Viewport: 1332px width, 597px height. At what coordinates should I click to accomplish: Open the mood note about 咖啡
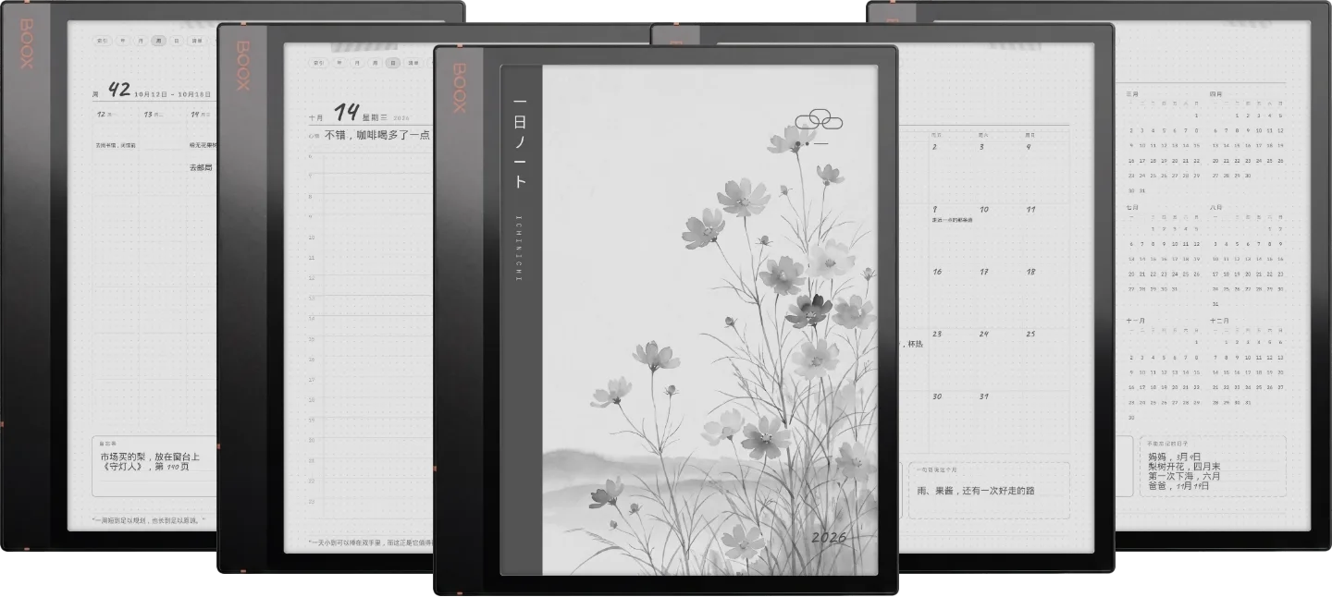click(x=376, y=135)
